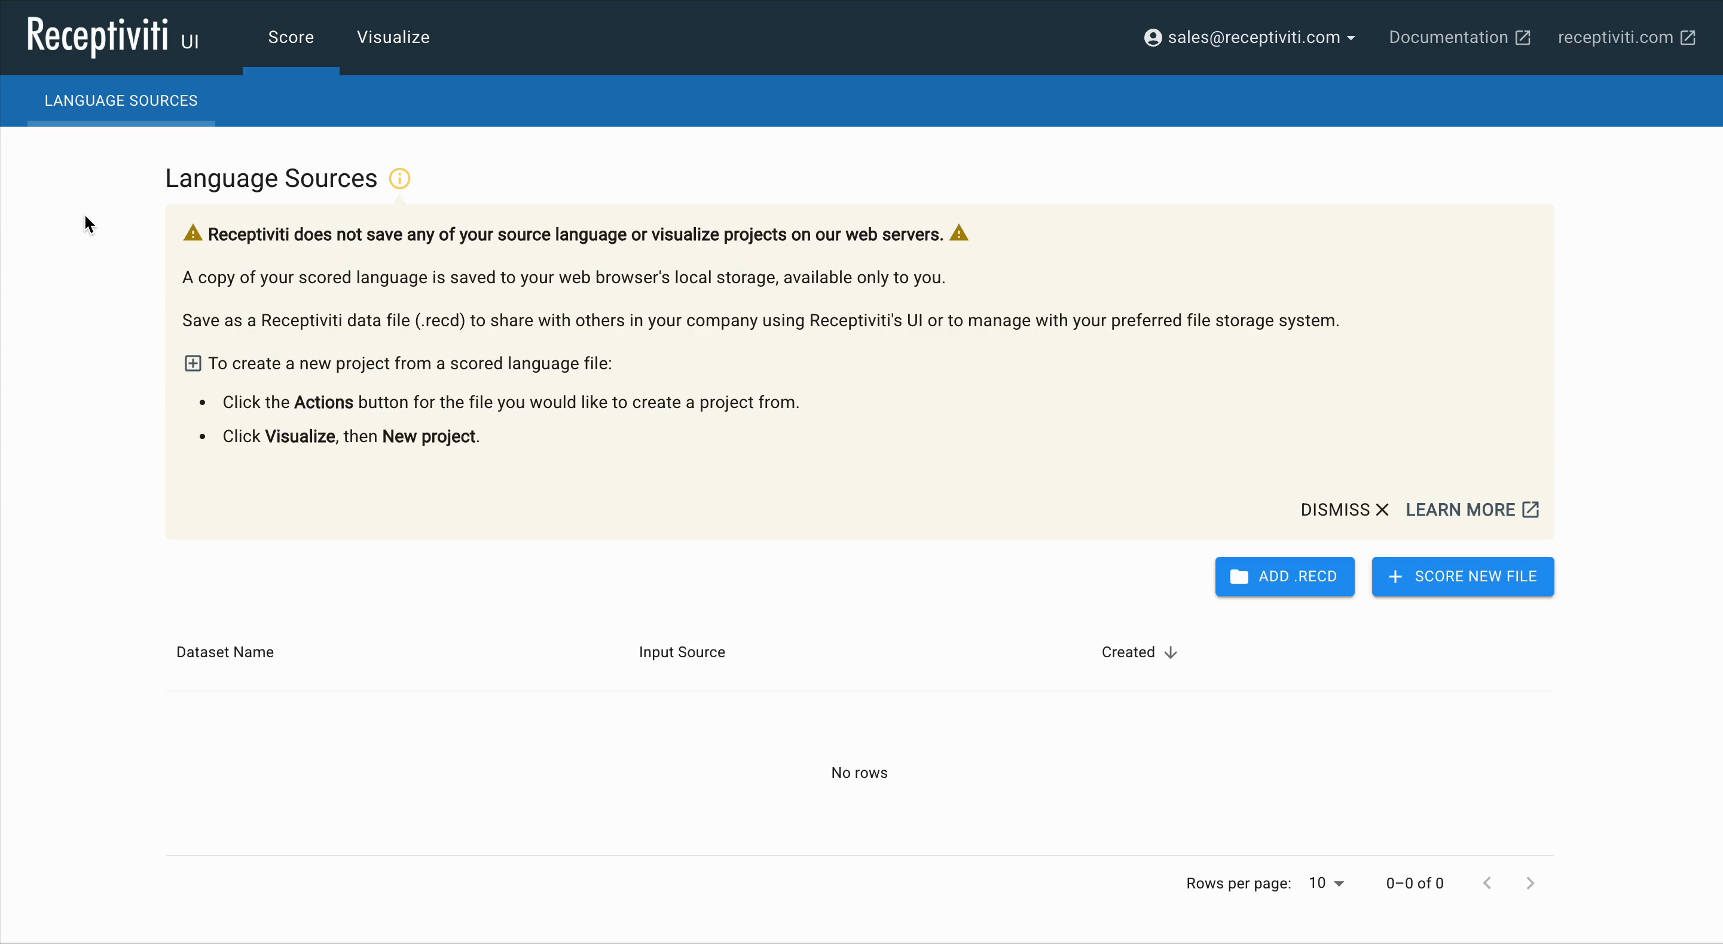Click the X icon next to Dismiss
The height and width of the screenshot is (944, 1723).
click(x=1383, y=510)
